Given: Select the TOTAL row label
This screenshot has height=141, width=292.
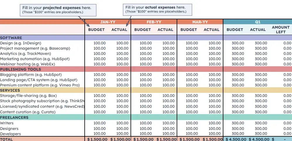Looking at the screenshot, I should [x=6, y=139].
